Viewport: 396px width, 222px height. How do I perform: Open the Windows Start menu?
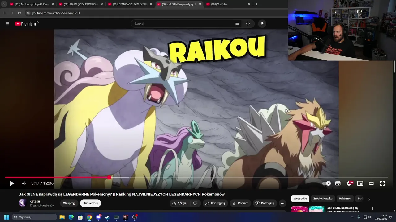point(6,217)
